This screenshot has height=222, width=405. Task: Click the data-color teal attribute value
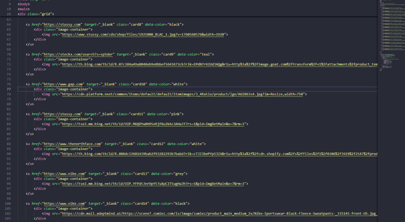[207, 54]
